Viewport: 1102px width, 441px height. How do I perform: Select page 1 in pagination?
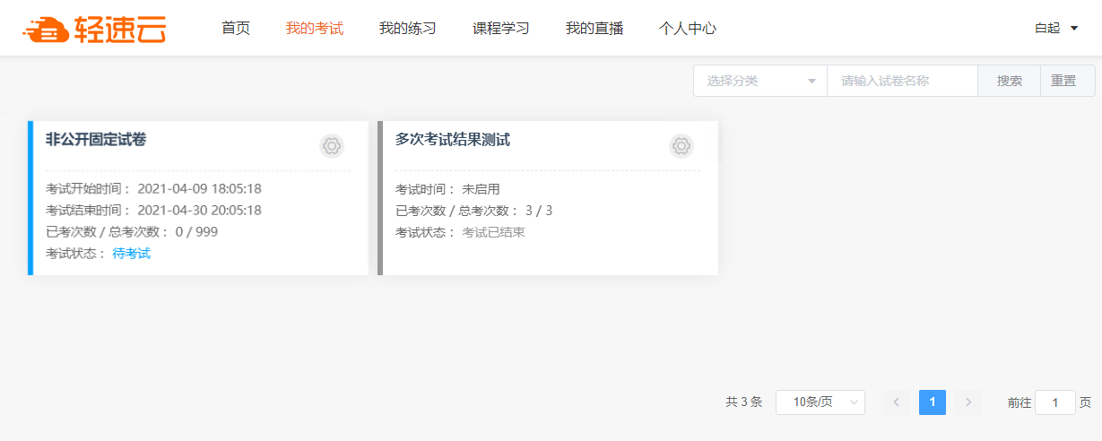[x=933, y=402]
